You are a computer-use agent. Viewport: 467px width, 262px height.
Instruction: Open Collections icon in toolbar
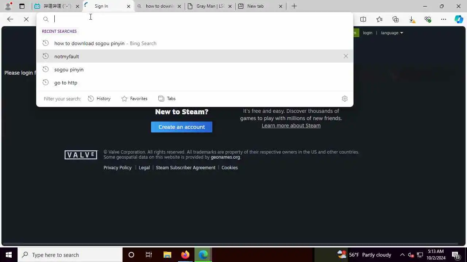click(x=395, y=19)
